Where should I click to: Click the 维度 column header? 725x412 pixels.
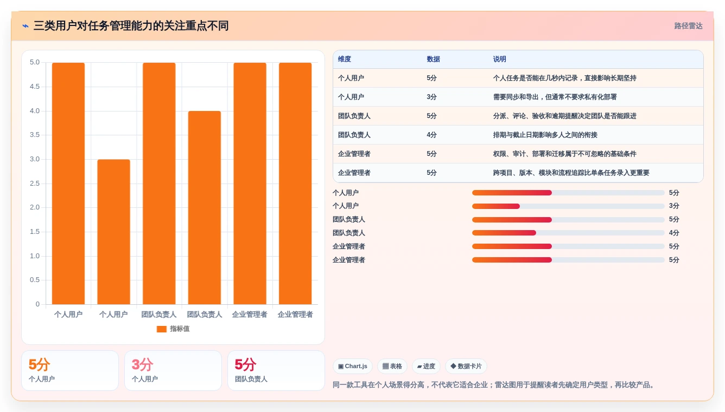click(x=345, y=60)
